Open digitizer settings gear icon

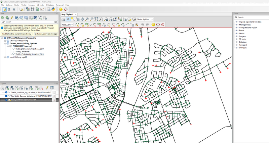point(153,25)
